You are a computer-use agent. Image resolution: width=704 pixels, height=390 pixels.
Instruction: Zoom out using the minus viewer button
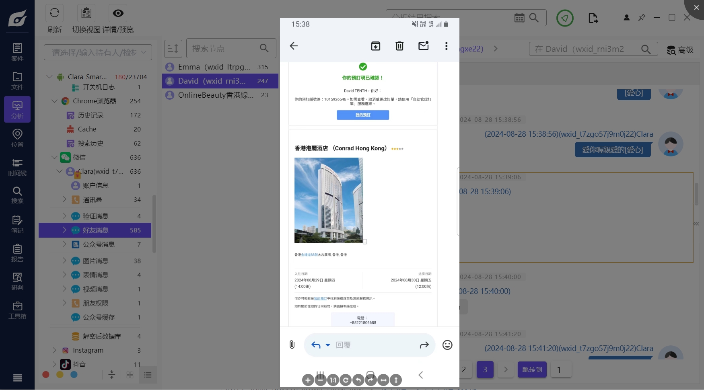coord(320,380)
